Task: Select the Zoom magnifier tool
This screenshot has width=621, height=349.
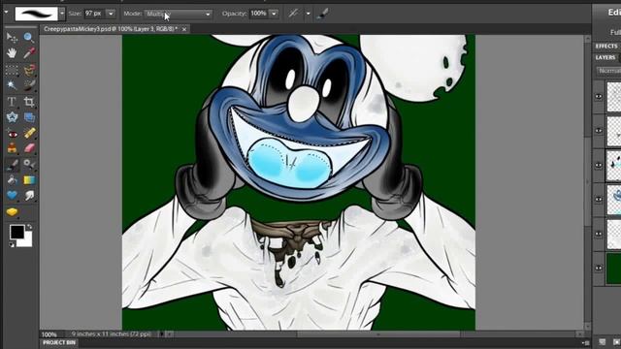Action: [x=28, y=38]
